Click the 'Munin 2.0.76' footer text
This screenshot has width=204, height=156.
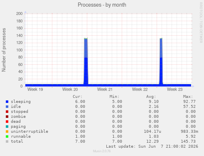(x=102, y=151)
